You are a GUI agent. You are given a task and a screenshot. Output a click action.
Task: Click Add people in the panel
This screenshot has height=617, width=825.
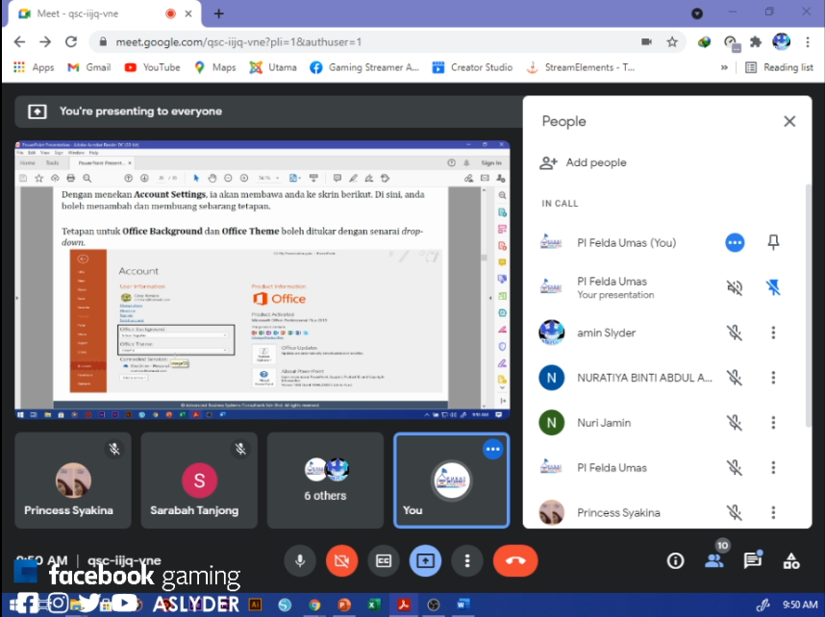coord(584,162)
